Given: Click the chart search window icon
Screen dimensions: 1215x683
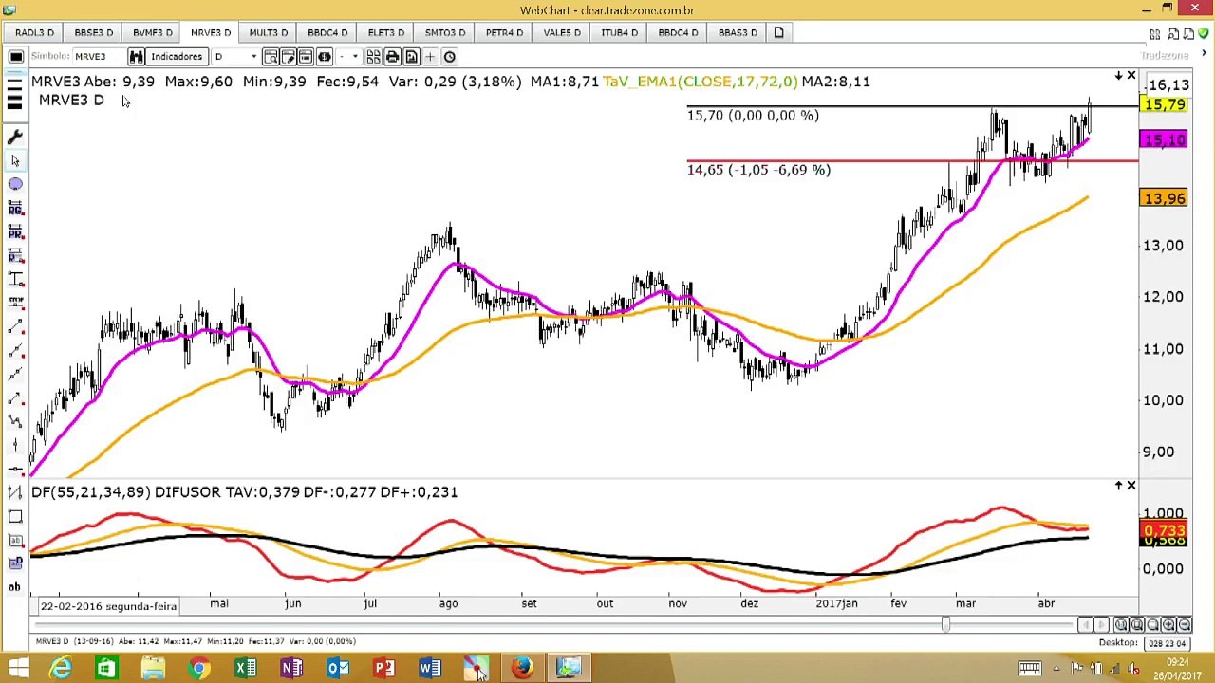Looking at the screenshot, I should pos(271,57).
